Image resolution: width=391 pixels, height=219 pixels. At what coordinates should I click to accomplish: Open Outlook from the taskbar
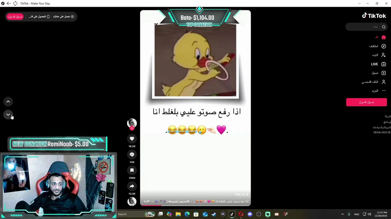[x=205, y=214]
